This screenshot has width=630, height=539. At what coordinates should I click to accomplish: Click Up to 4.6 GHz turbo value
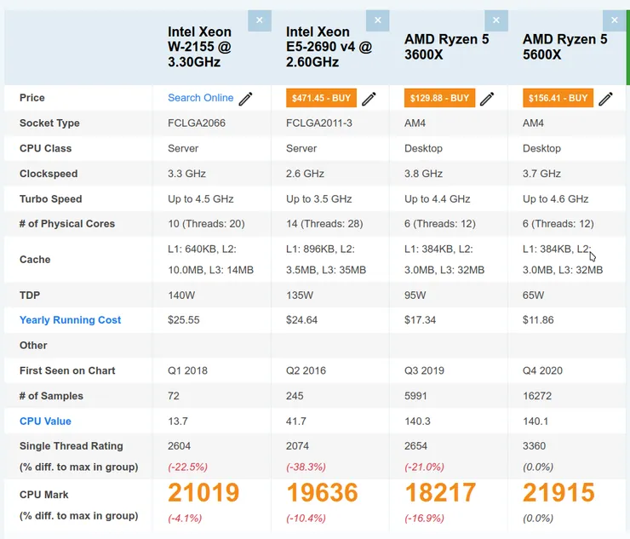pyautogui.click(x=556, y=199)
